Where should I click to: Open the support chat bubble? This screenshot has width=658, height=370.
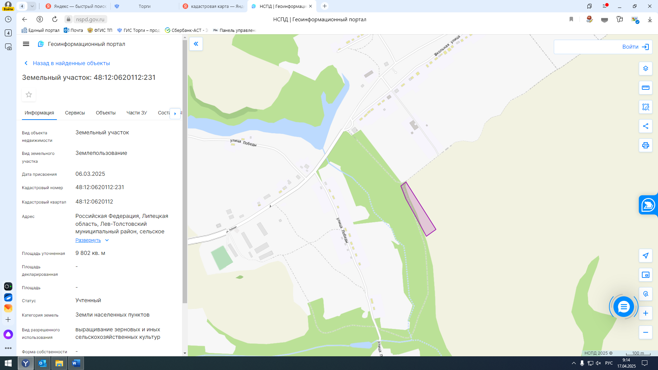pyautogui.click(x=624, y=307)
